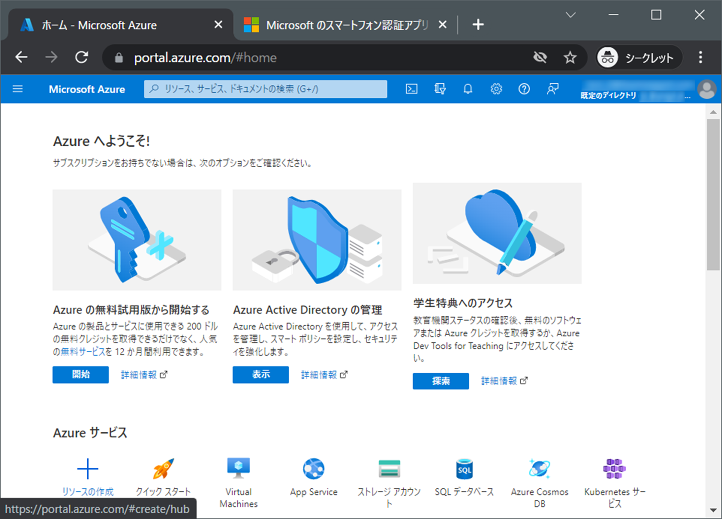Click the browser back arrow
722x519 pixels.
[22, 58]
